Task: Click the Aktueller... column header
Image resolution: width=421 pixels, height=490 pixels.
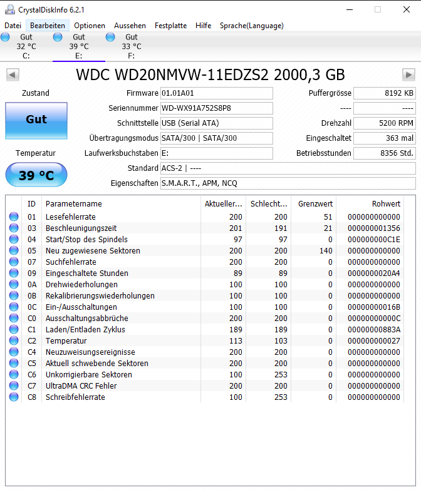Action: pos(223,204)
